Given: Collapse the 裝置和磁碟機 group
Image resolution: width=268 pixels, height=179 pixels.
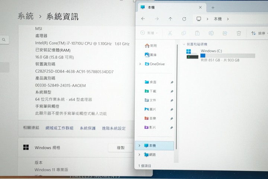Looking at the screenshot, I should [x=184, y=44].
